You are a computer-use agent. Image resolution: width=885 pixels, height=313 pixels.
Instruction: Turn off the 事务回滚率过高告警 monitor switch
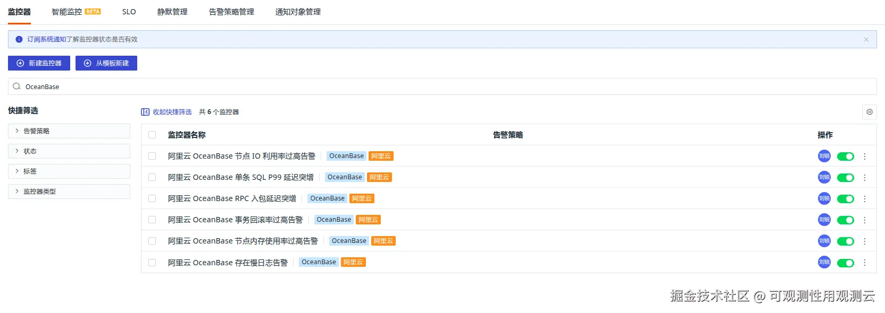point(846,220)
